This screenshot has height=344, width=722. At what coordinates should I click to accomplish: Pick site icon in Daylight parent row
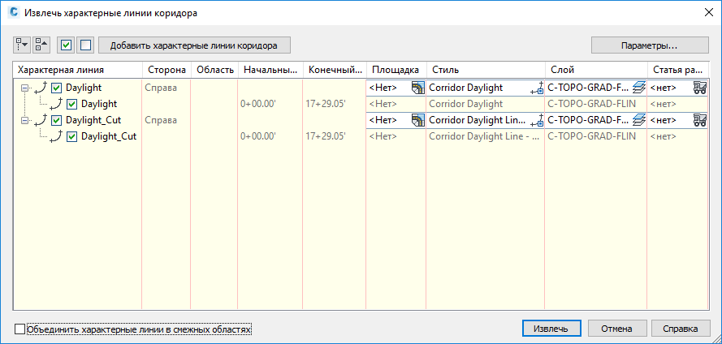(x=417, y=88)
